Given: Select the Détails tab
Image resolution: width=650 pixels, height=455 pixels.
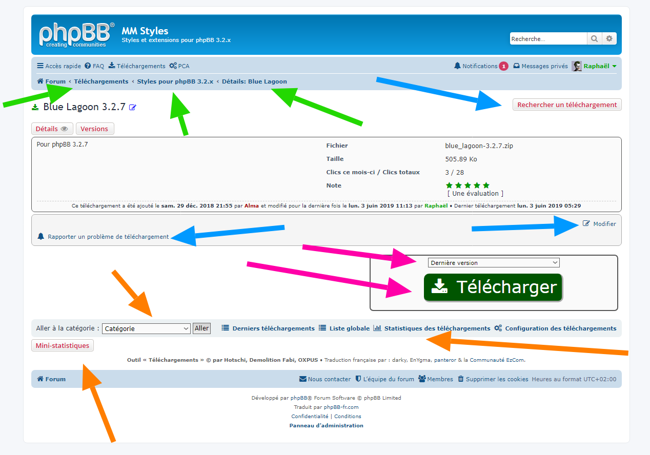Looking at the screenshot, I should point(52,129).
